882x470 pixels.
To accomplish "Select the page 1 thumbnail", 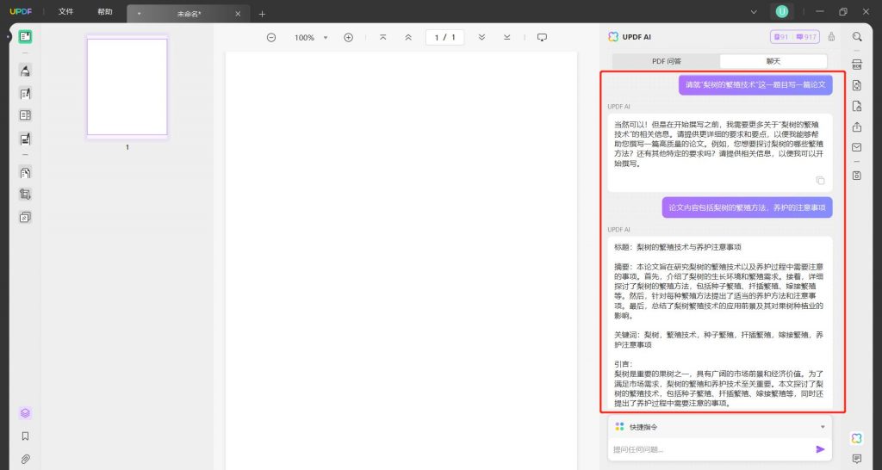I will point(127,87).
